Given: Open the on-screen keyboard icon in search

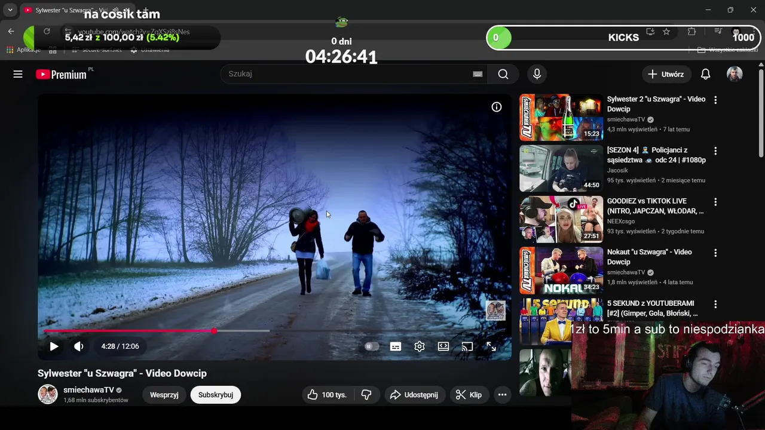Looking at the screenshot, I should (478, 74).
